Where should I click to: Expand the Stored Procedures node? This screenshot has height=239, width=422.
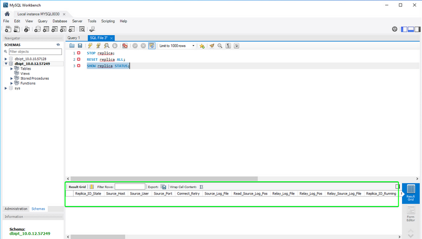(x=12, y=79)
